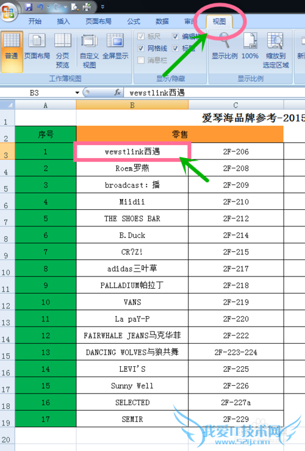The image size is (305, 451).
Task: Undo last action in quick access toolbar
Action: 40,7
